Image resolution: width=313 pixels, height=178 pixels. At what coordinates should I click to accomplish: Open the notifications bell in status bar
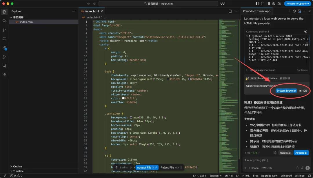coord(309,176)
